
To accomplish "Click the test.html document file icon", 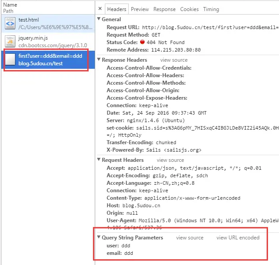I will click(x=10, y=23).
